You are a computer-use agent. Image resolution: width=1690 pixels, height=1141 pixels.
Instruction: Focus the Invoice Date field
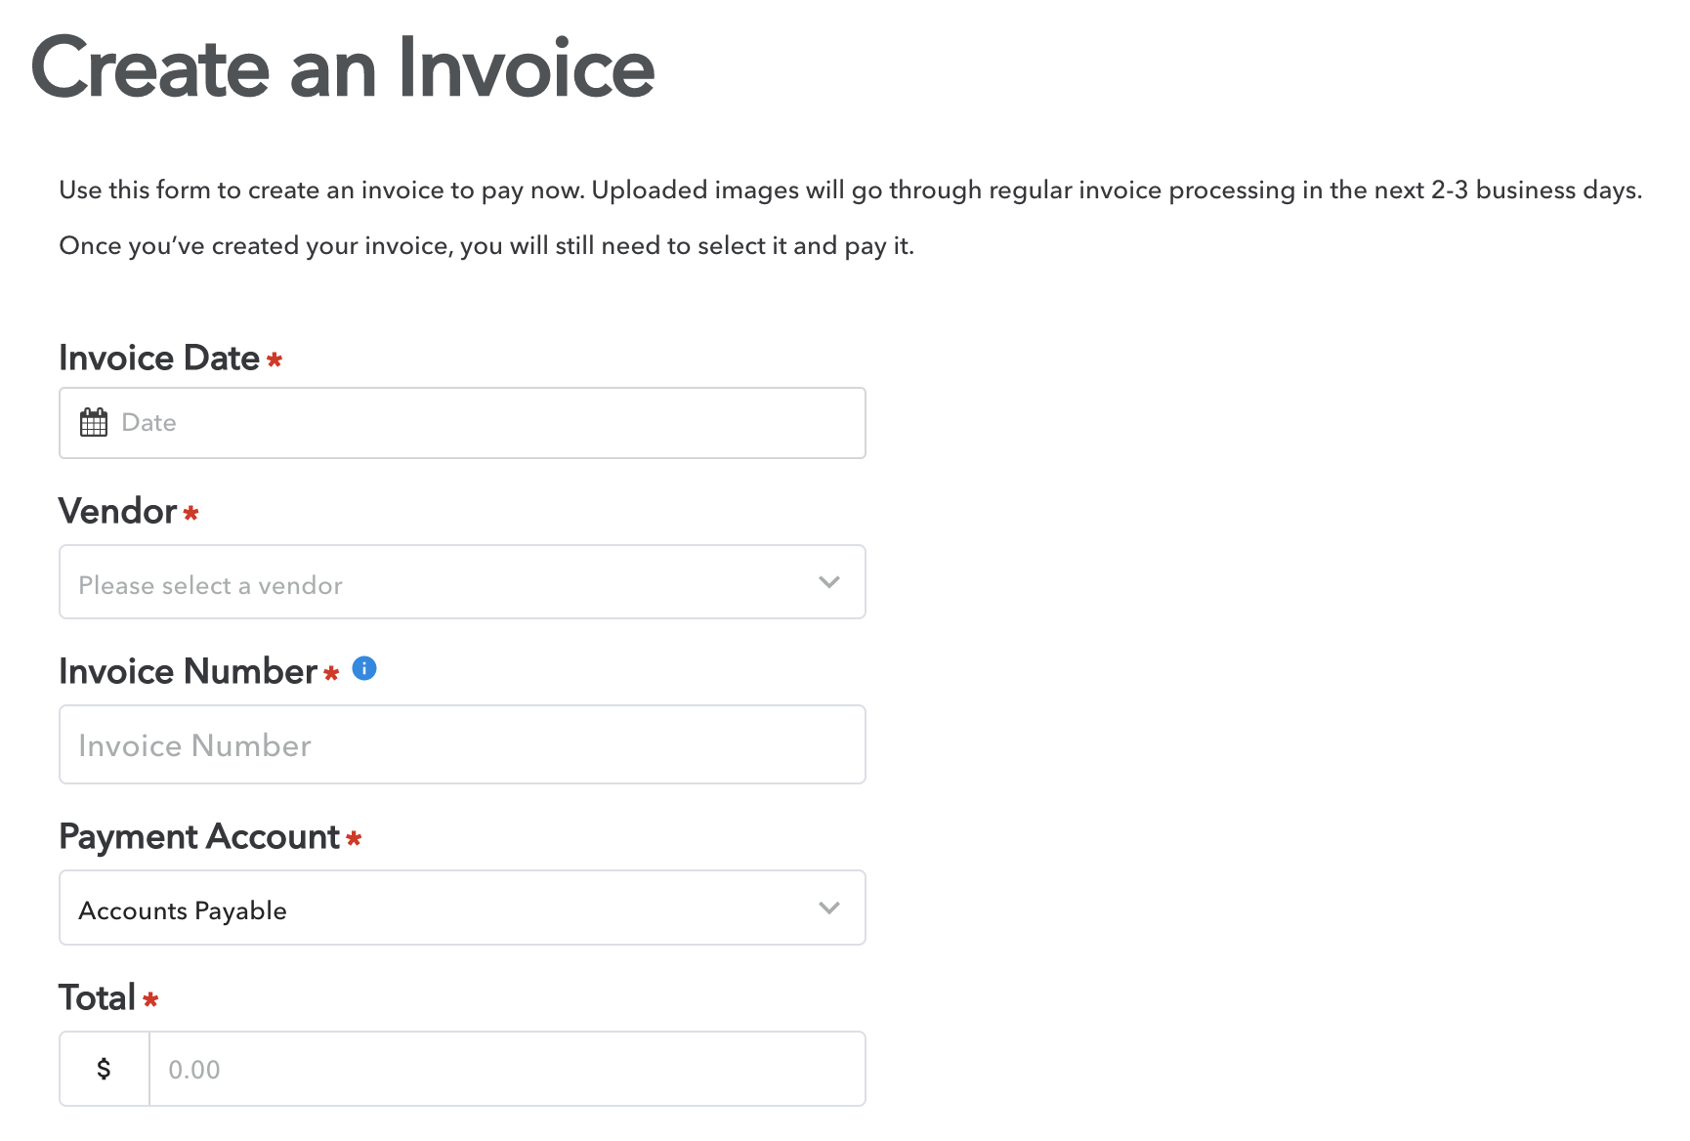[462, 423]
